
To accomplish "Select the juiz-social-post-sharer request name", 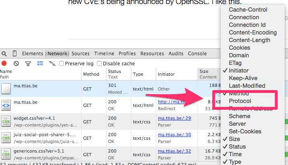I will [45, 135].
